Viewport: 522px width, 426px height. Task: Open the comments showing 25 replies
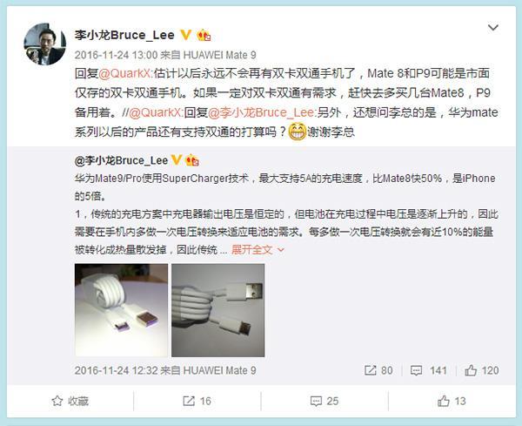click(325, 401)
